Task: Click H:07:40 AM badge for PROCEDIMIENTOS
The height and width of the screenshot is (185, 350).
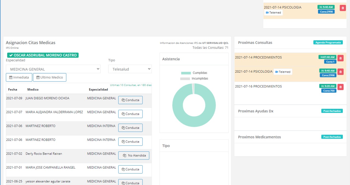Action: coord(327,57)
